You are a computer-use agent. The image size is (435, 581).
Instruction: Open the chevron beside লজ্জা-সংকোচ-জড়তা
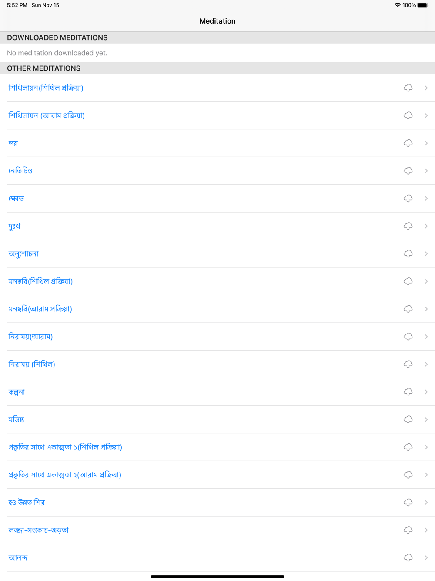(426, 530)
